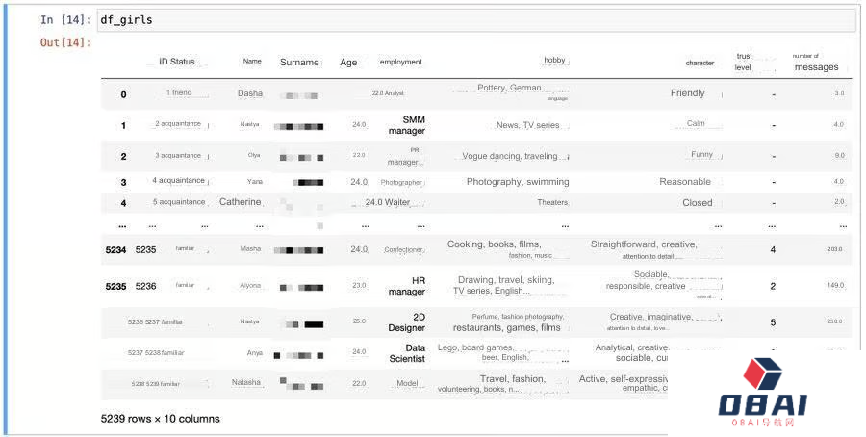Select the In [14] cell prompt

(66, 20)
